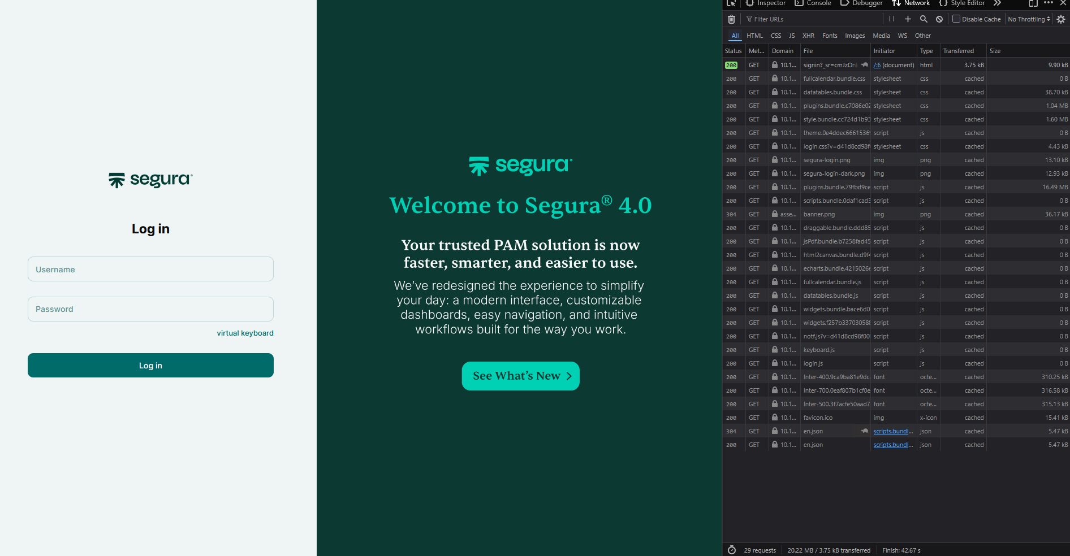The width and height of the screenshot is (1070, 556).
Task: Click the See What's New button
Action: coord(520,376)
